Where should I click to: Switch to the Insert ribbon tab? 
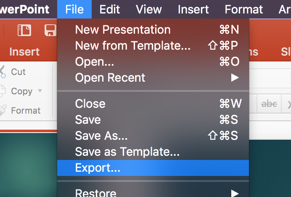[24, 51]
